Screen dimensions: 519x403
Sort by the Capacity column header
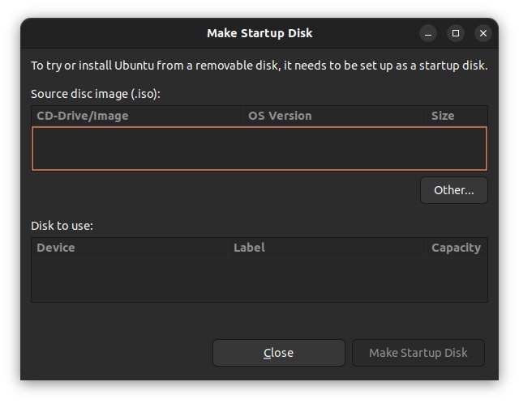click(456, 248)
